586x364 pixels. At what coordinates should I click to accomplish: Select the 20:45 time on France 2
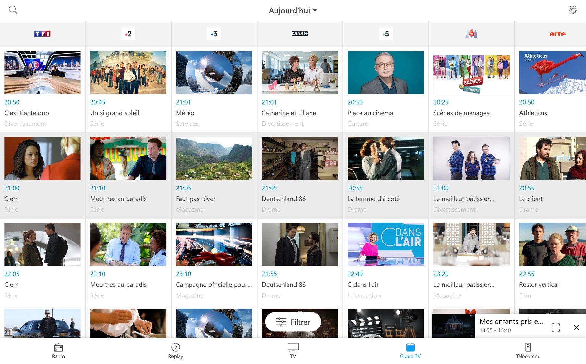click(98, 102)
